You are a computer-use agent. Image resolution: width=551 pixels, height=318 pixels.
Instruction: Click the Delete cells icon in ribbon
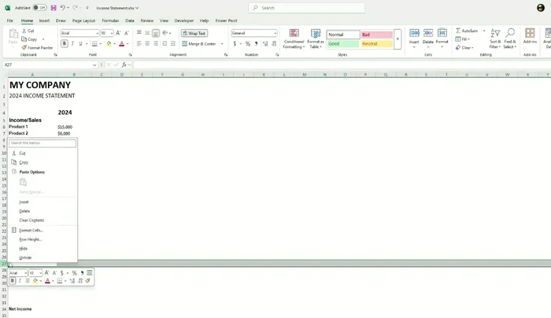(428, 33)
